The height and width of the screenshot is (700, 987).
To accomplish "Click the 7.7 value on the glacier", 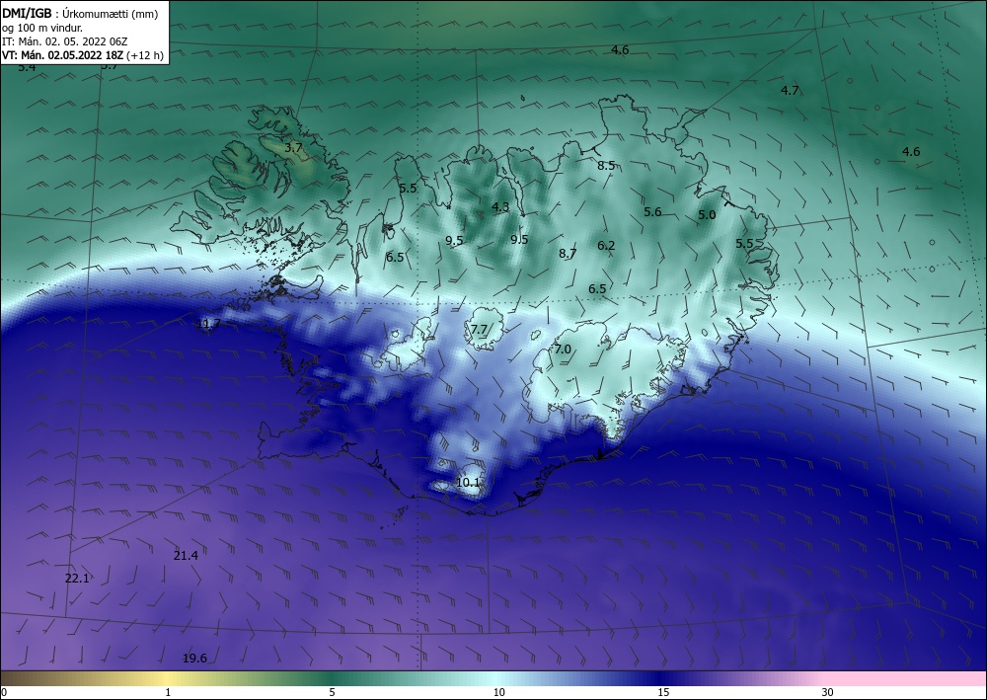I will point(479,329).
